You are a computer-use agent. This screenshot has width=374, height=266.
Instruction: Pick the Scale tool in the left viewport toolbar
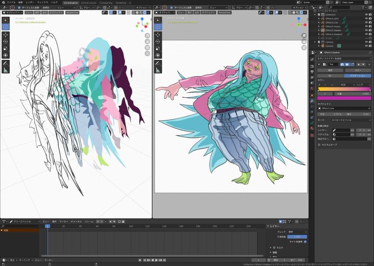pos(5,48)
